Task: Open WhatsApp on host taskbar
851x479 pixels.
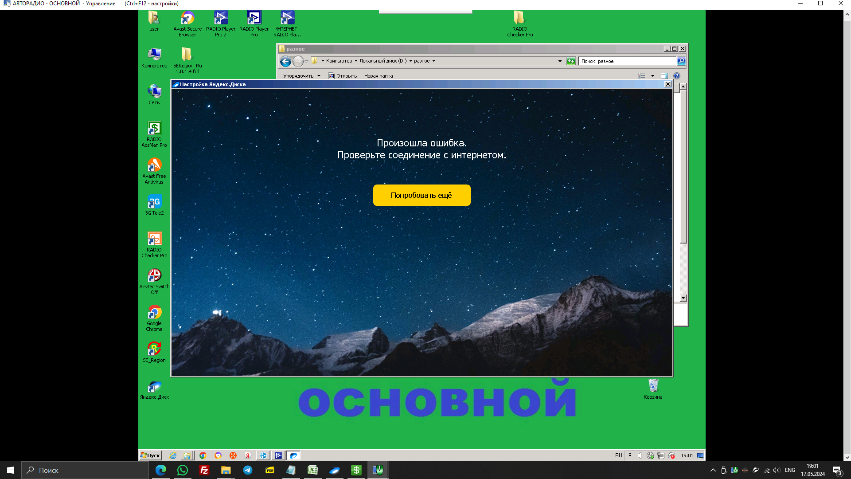Action: coord(183,470)
